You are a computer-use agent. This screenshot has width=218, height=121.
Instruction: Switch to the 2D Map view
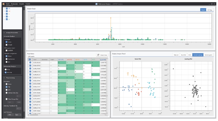pos(210,10)
